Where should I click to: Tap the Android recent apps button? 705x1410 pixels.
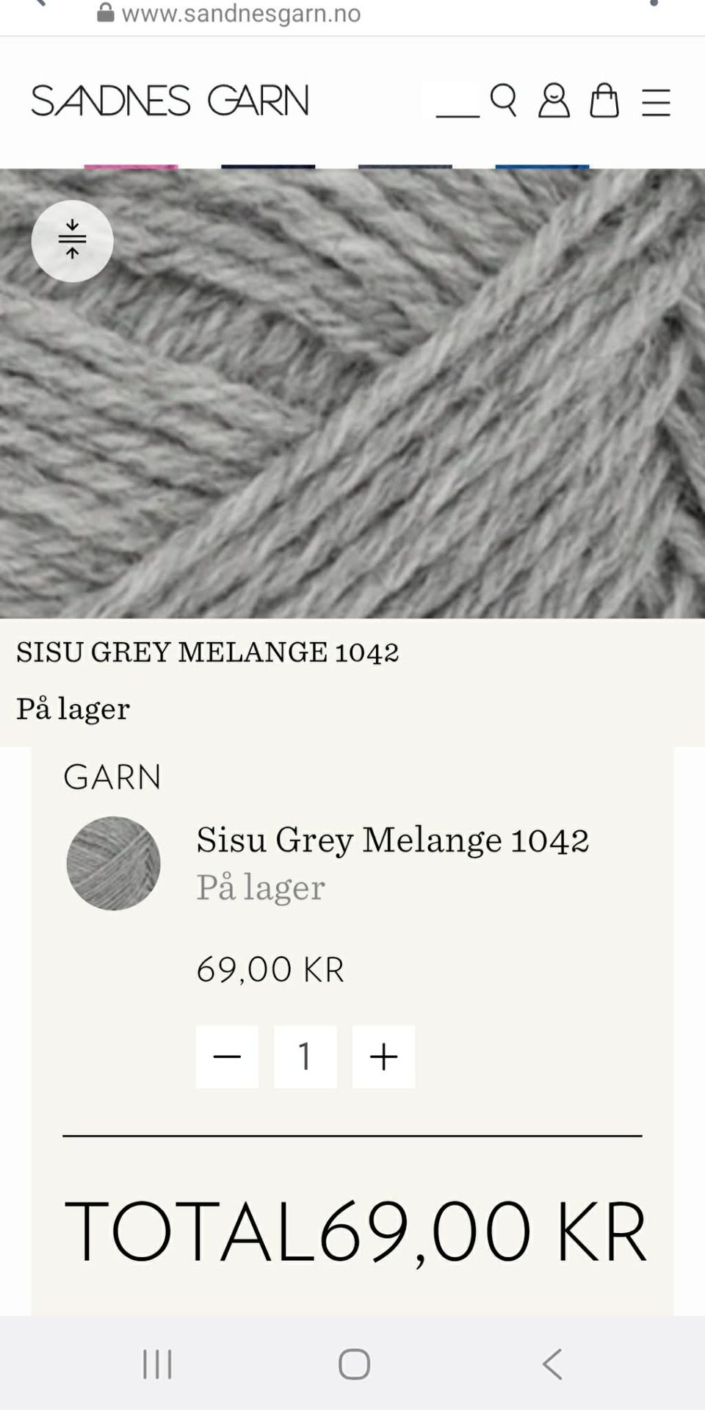(157, 1364)
